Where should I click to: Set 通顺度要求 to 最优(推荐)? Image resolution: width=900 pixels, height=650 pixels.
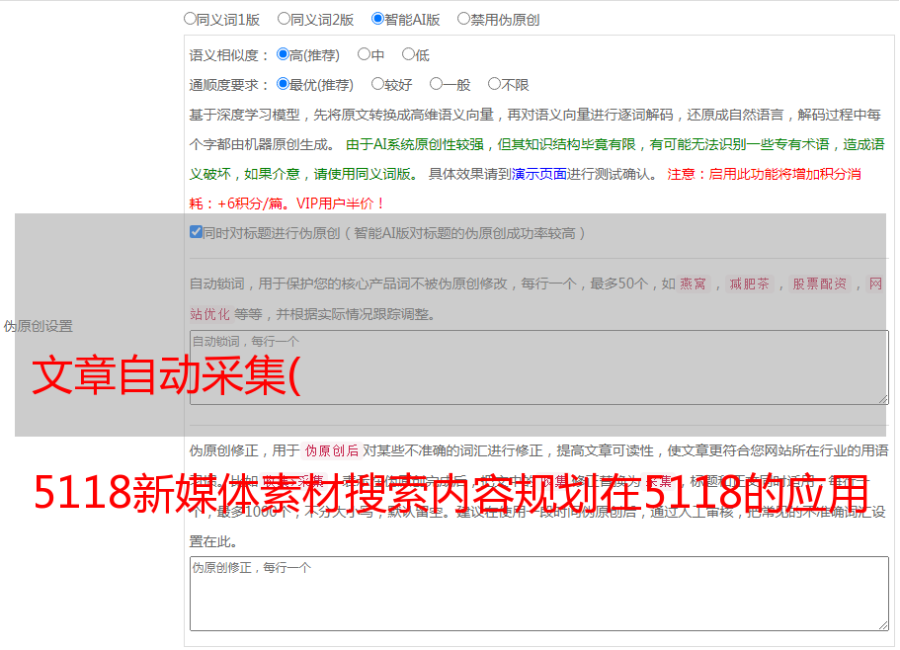click(x=283, y=84)
